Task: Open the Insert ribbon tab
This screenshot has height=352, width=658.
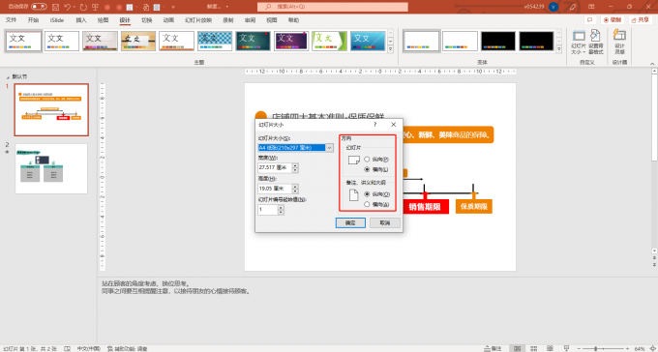Action: (81, 20)
